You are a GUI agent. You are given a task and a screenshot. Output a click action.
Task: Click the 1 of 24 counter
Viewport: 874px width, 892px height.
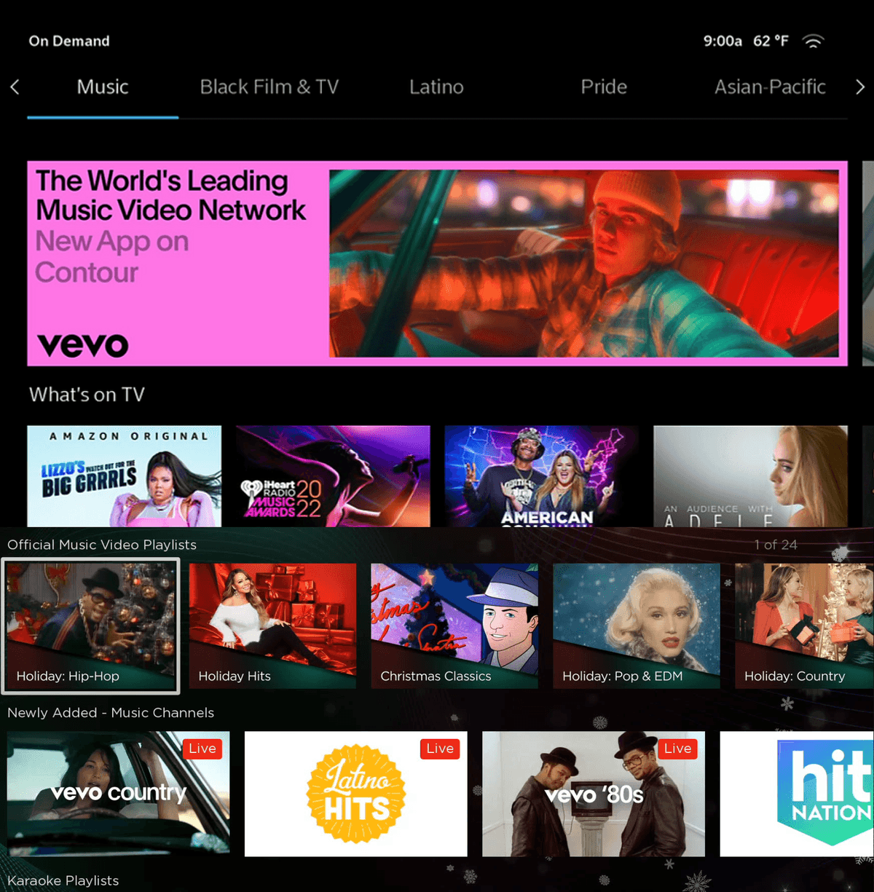[776, 545]
